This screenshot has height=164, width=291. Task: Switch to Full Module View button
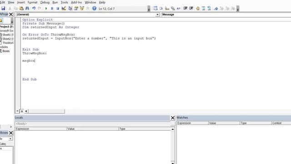point(22,111)
